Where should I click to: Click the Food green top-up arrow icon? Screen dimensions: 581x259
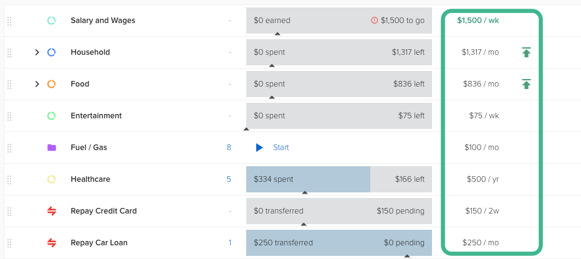click(526, 84)
